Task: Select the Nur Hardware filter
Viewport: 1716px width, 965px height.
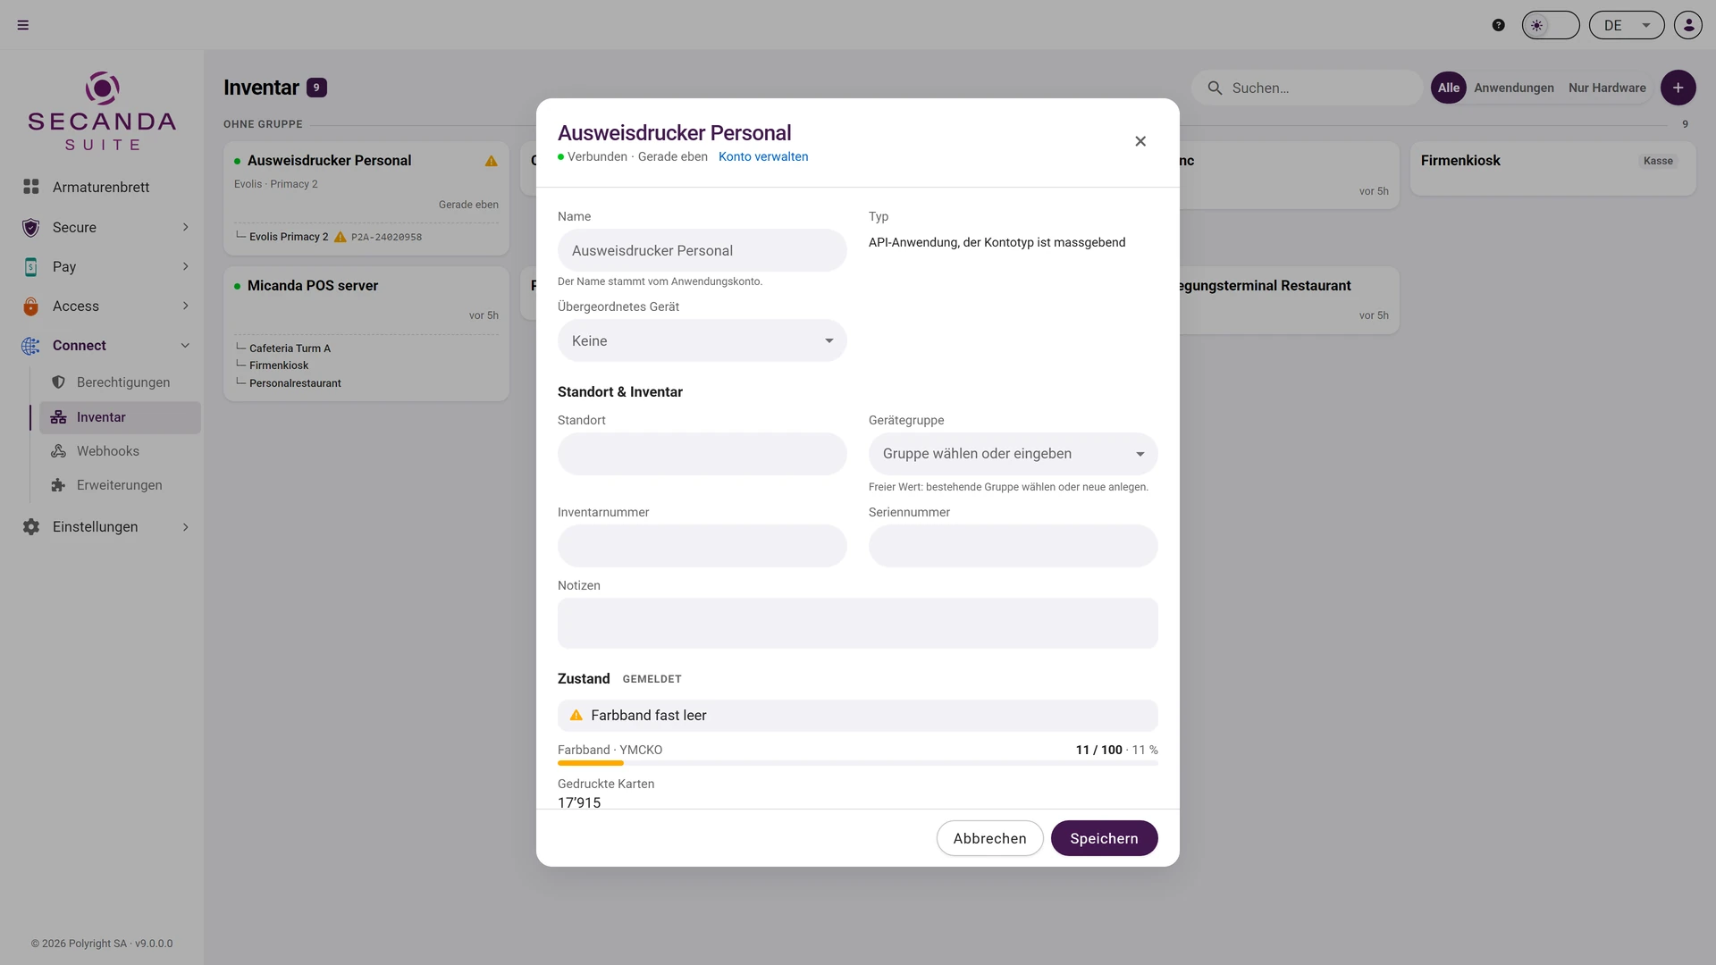Action: pos(1606,88)
